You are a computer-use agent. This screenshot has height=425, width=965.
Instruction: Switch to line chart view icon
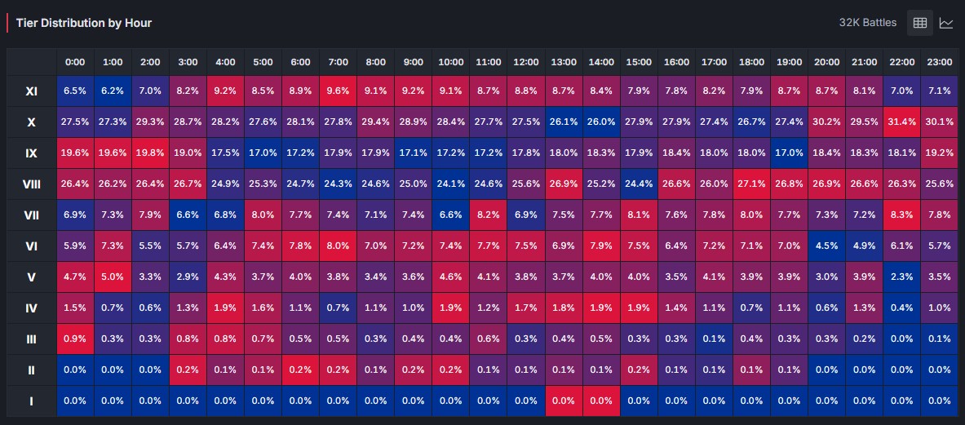coord(946,23)
